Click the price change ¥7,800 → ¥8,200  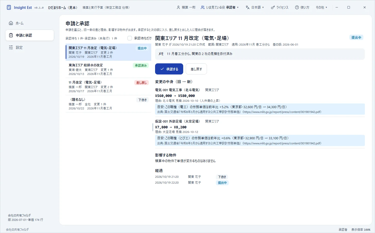coord(171,127)
